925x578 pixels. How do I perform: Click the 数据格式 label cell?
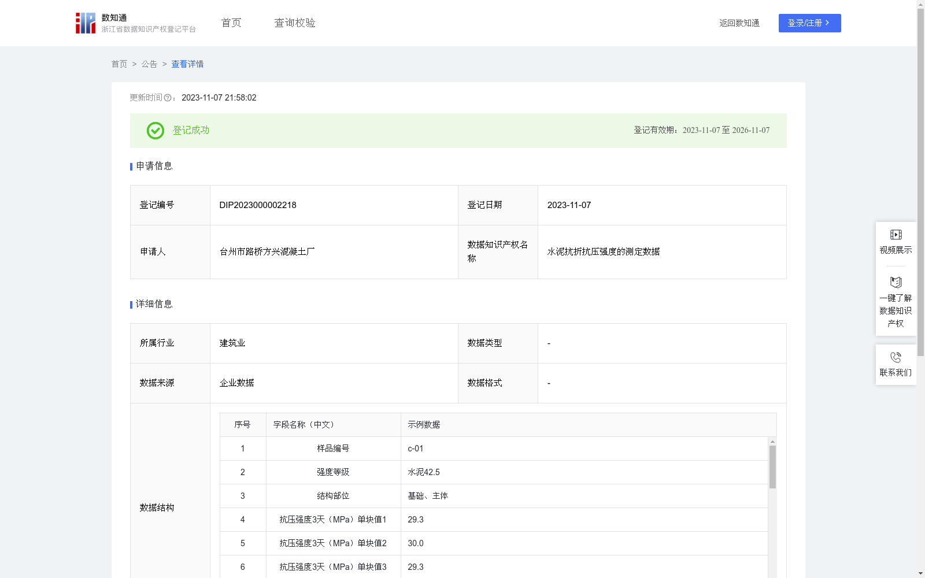coord(498,383)
